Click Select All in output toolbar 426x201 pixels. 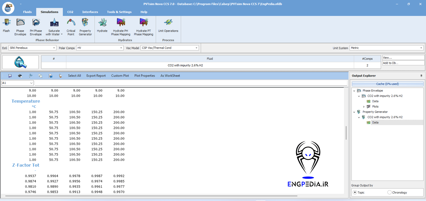pos(75,76)
